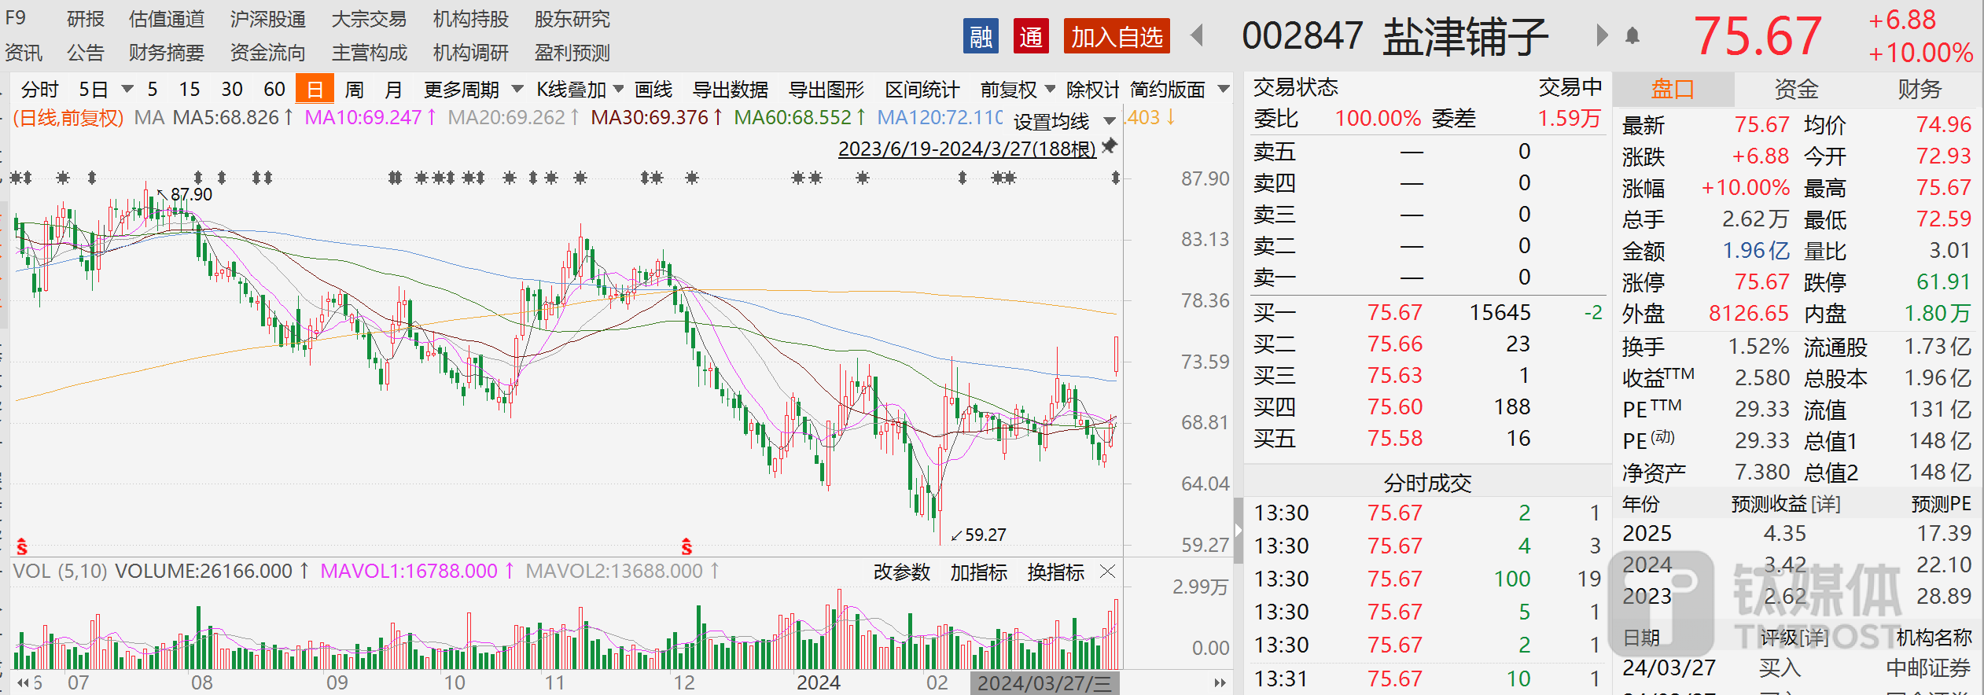Click the 加入自选 add-to-watchlist button
Image resolution: width=1984 pixels, height=695 pixels.
(1117, 36)
